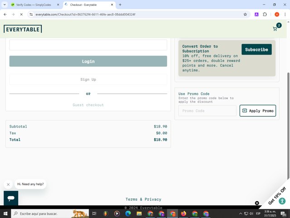
Task: Open the browser extensions puzzle icon
Action: click(265, 15)
